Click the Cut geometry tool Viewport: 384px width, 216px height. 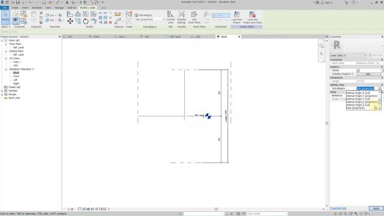[50, 15]
